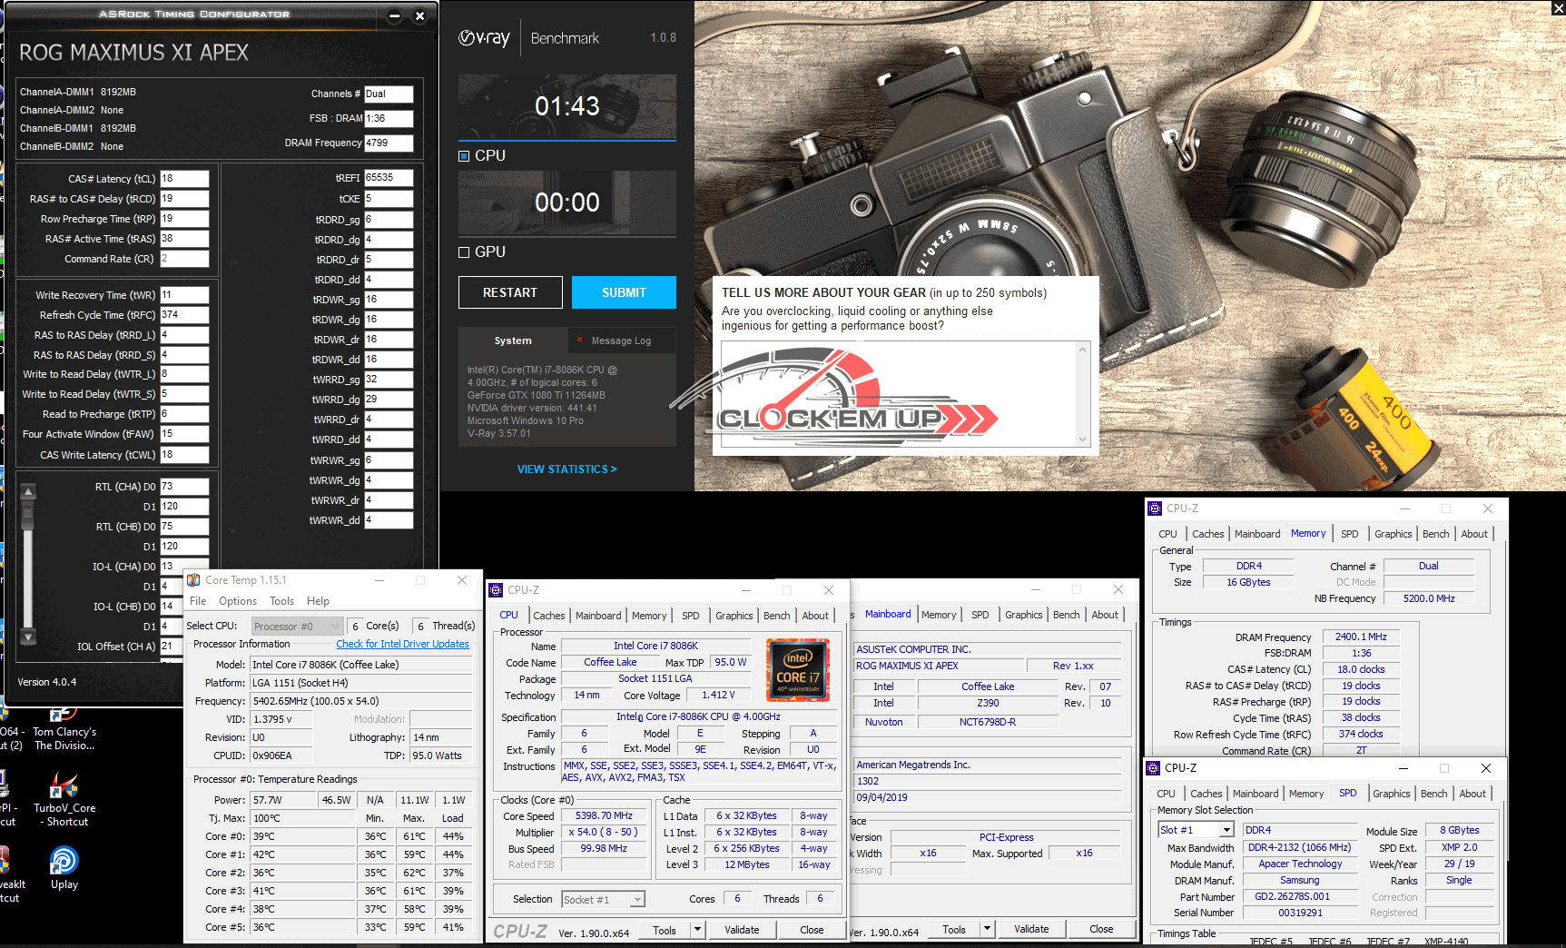Open the Check for Intel Driver Updates link

(402, 644)
